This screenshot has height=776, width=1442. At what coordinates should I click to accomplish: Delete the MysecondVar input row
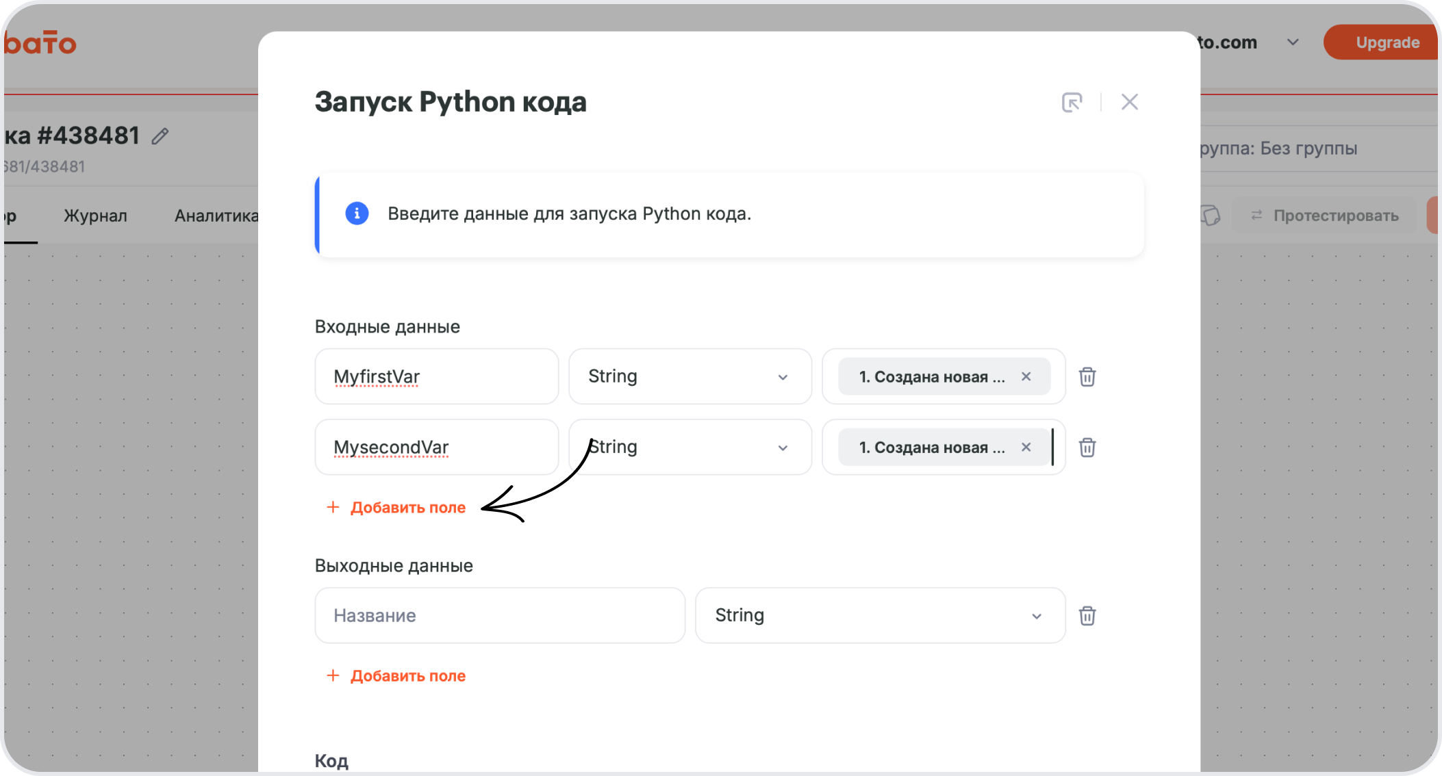(x=1087, y=448)
